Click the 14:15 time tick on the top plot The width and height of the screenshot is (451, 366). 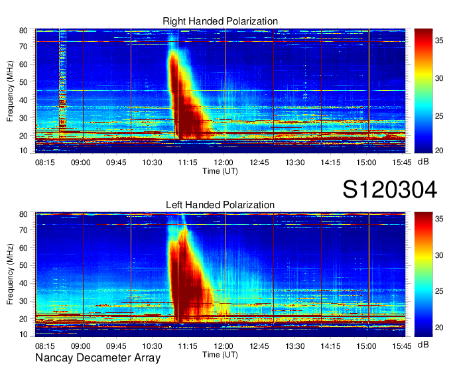331,162
